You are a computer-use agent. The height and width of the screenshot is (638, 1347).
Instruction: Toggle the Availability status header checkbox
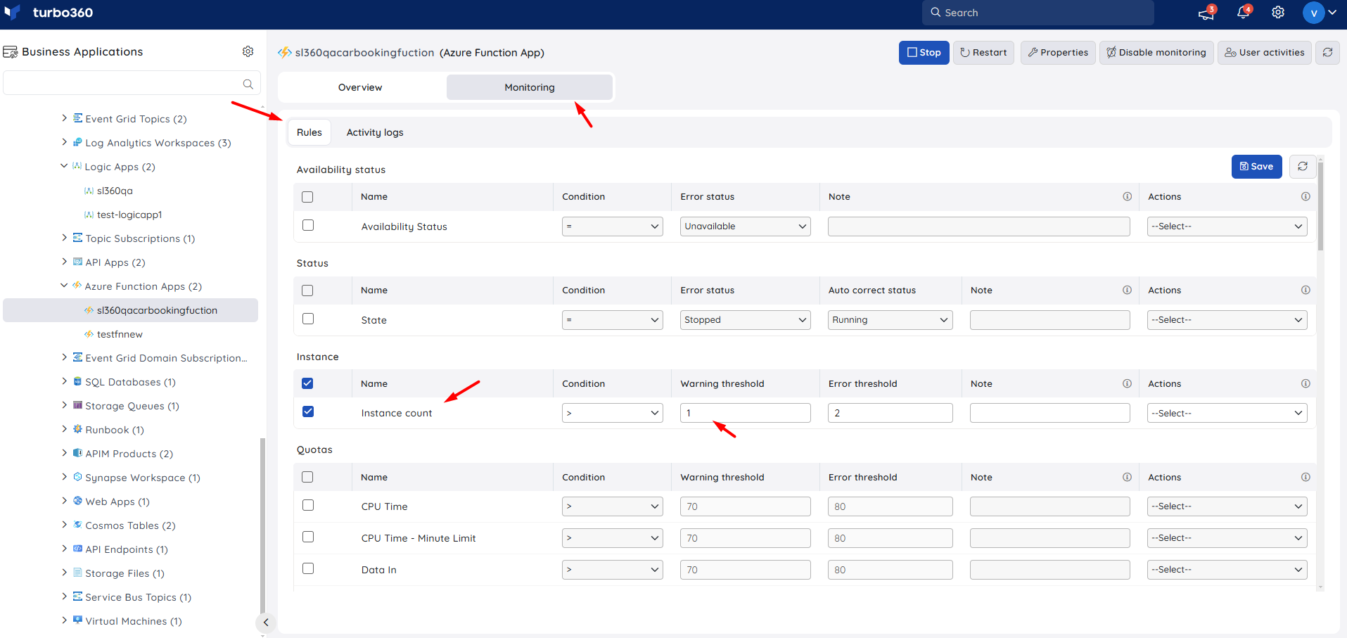[307, 197]
